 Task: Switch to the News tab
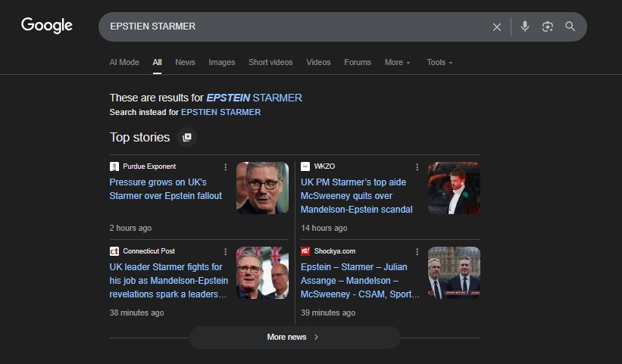tap(185, 62)
